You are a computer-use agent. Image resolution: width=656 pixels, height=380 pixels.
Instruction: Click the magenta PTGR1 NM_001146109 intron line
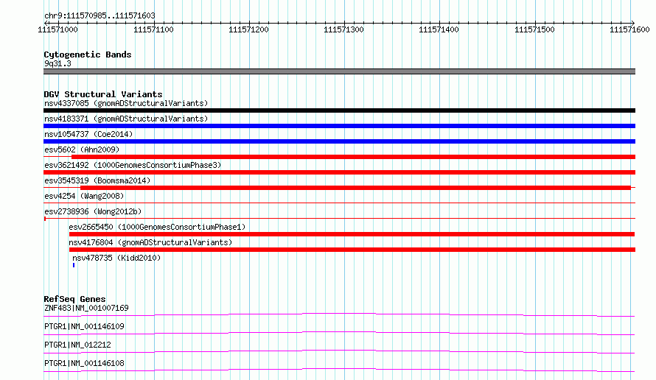[339, 333]
